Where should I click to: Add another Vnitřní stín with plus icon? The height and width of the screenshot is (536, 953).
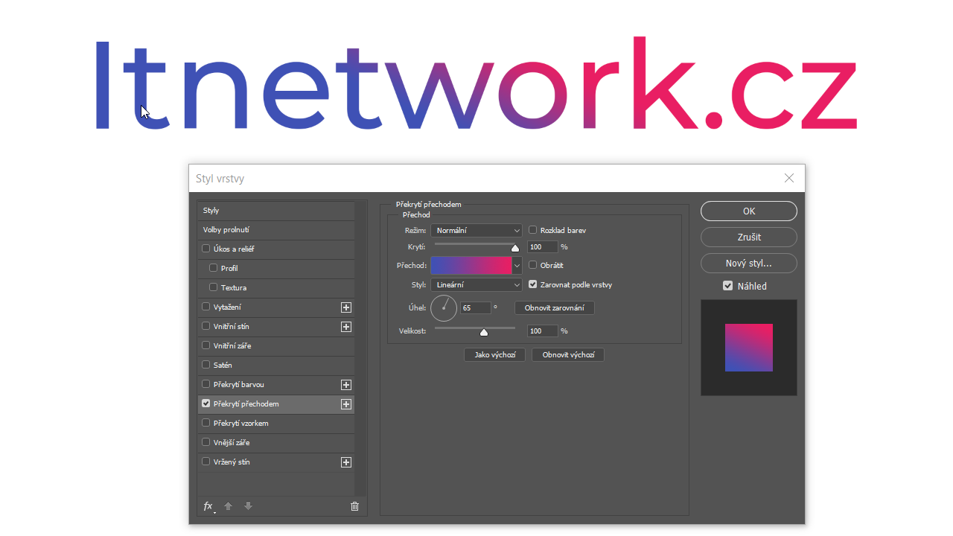[345, 327]
